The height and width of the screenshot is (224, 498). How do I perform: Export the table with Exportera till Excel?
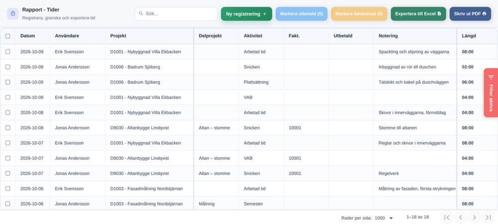point(418,14)
